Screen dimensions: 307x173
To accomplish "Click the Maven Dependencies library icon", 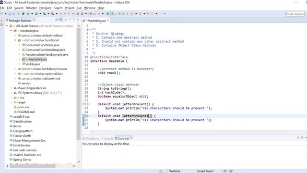I will pyautogui.click(x=15, y=88).
